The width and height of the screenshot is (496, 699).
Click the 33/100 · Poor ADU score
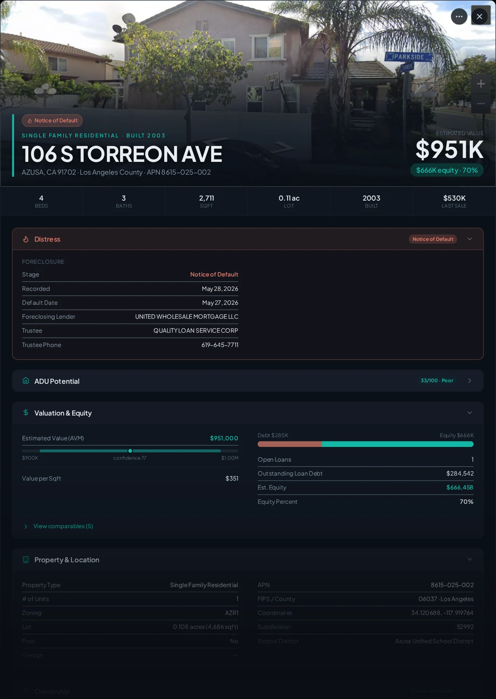[x=437, y=381]
